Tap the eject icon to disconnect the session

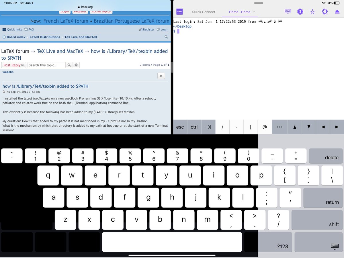pos(337,11)
